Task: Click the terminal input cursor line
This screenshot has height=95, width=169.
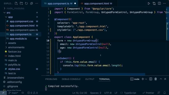Action: tap(46, 89)
